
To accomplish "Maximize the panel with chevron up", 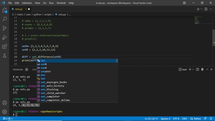I will pos(207,70).
